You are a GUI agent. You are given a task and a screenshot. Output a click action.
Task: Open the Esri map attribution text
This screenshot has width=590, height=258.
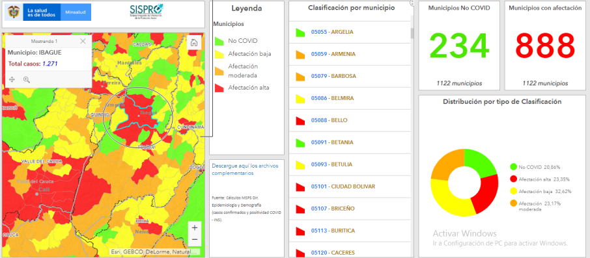point(154,252)
